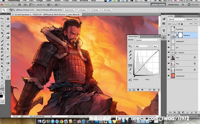Select the Eyedropper tool in the toolbox
The width and height of the screenshot is (200, 124).
(x=2, y=37)
